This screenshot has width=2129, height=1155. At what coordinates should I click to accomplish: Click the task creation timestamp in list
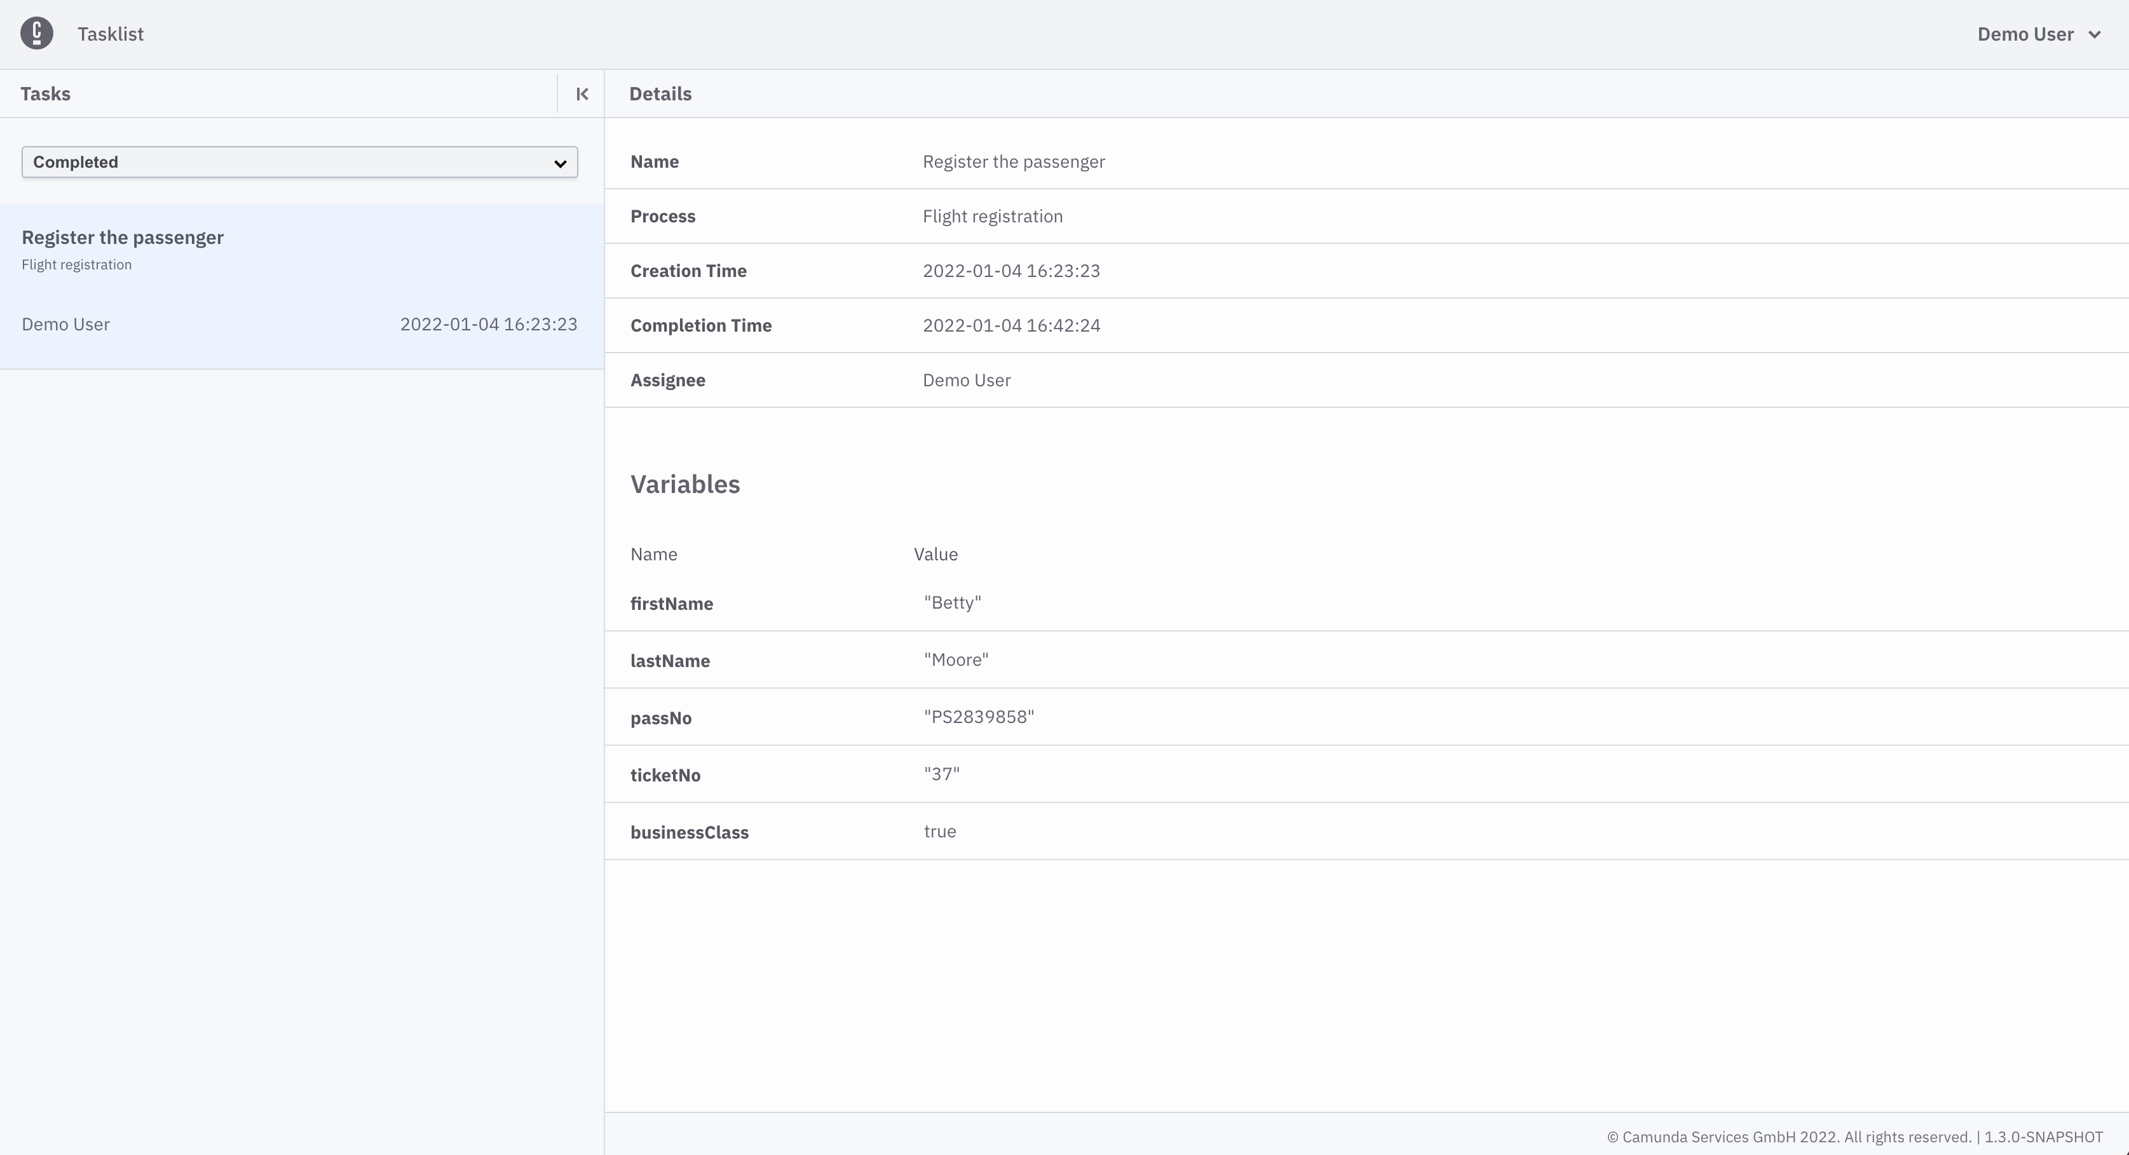pos(489,325)
